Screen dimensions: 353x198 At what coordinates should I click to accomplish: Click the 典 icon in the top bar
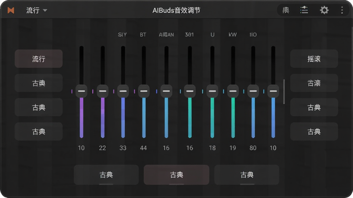(x=286, y=10)
